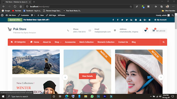This screenshot has height=99, width=177.
Task: Open the New content menu in admin bar
Action: pyautogui.click(x=41, y=15)
